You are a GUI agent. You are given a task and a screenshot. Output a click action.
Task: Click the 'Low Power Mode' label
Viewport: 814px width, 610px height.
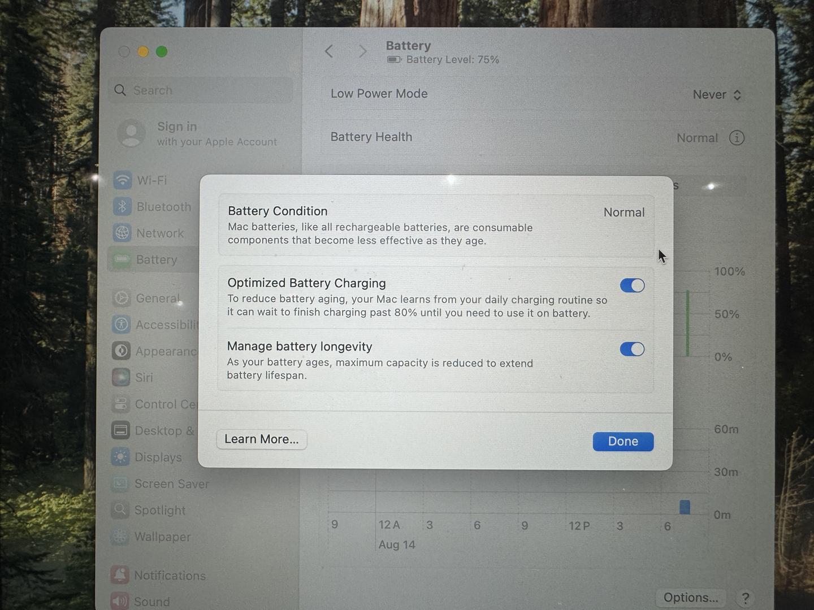coord(379,94)
